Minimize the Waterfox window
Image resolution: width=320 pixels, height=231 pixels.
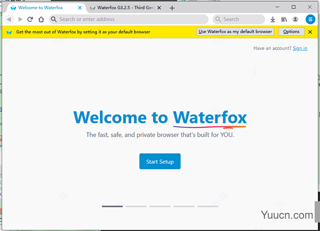click(277, 7)
